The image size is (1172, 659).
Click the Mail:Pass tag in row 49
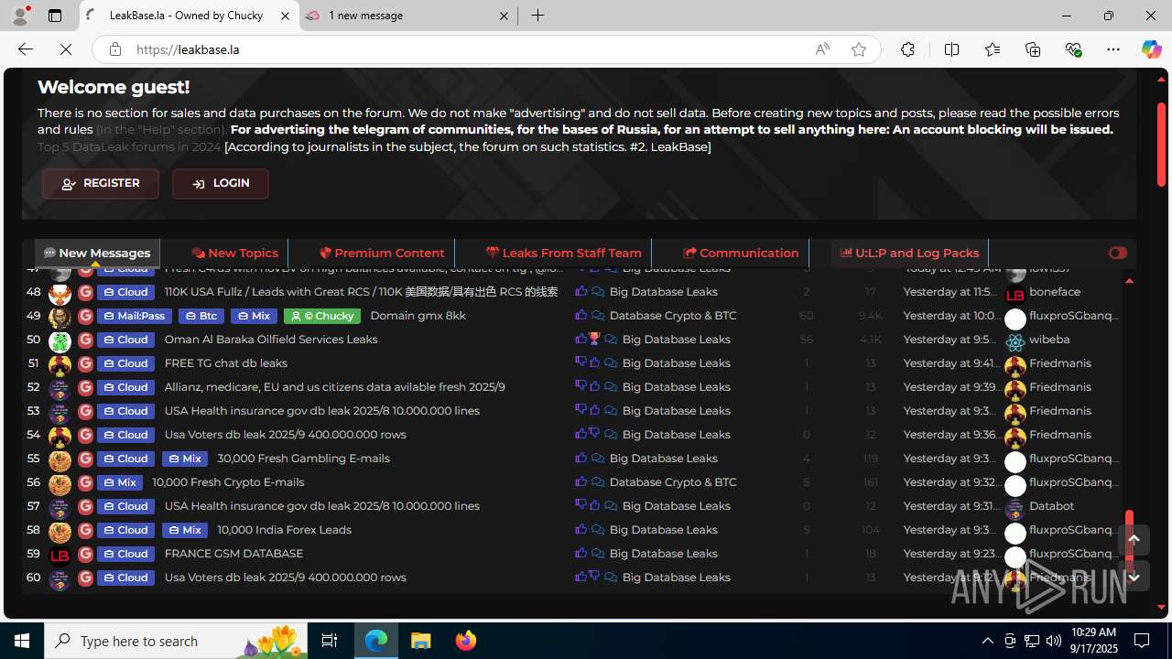click(135, 316)
